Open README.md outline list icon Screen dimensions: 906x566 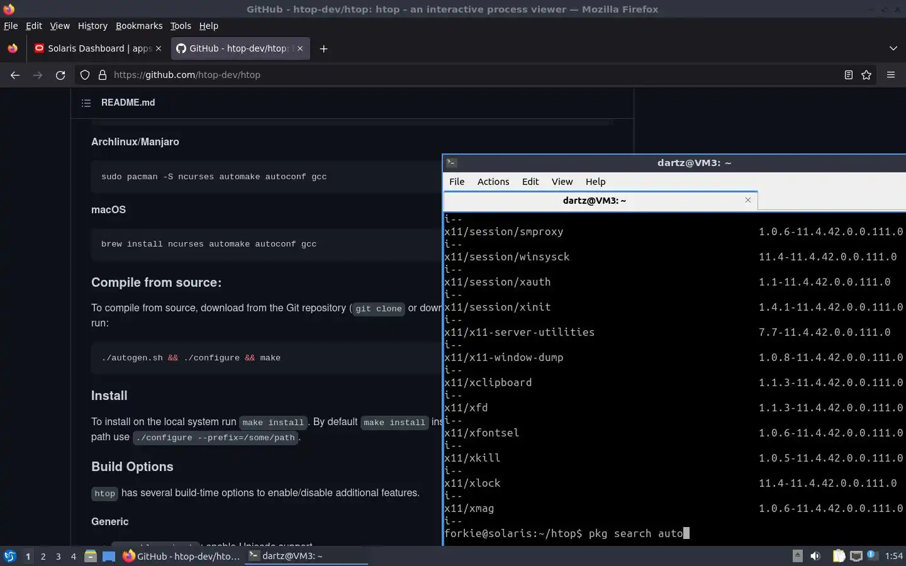86,103
